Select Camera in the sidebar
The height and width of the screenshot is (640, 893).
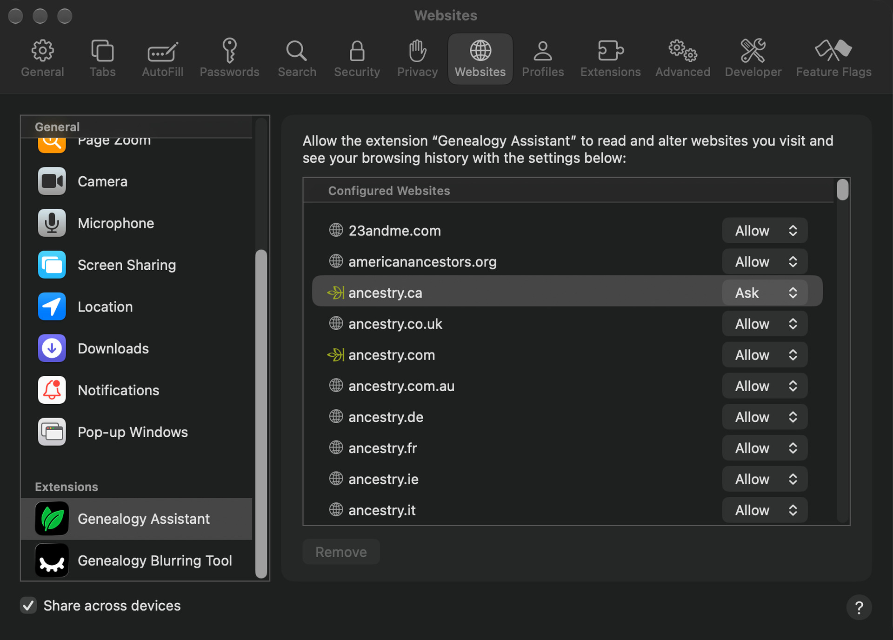click(x=136, y=181)
